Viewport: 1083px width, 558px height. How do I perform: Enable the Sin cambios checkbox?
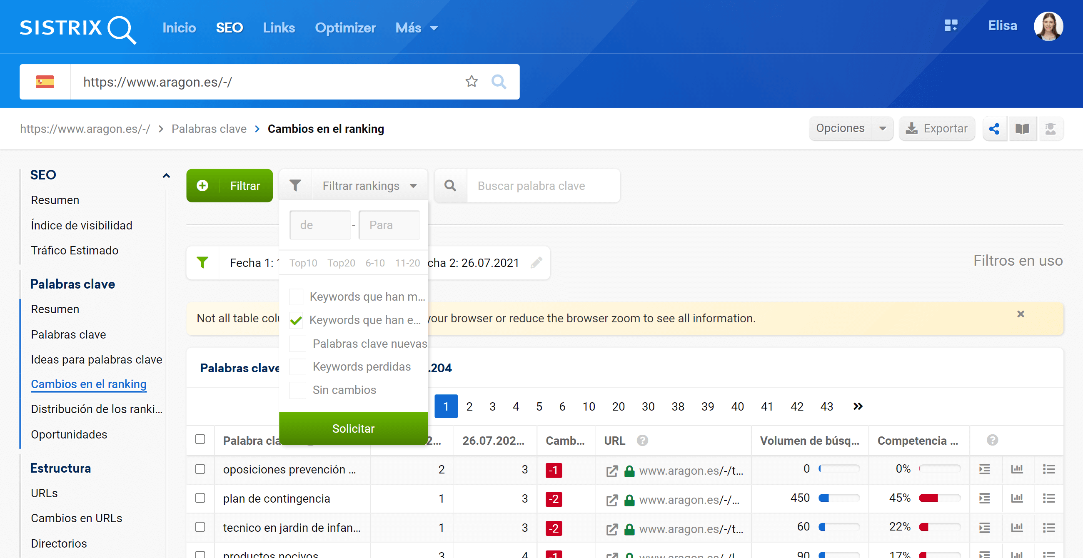297,390
